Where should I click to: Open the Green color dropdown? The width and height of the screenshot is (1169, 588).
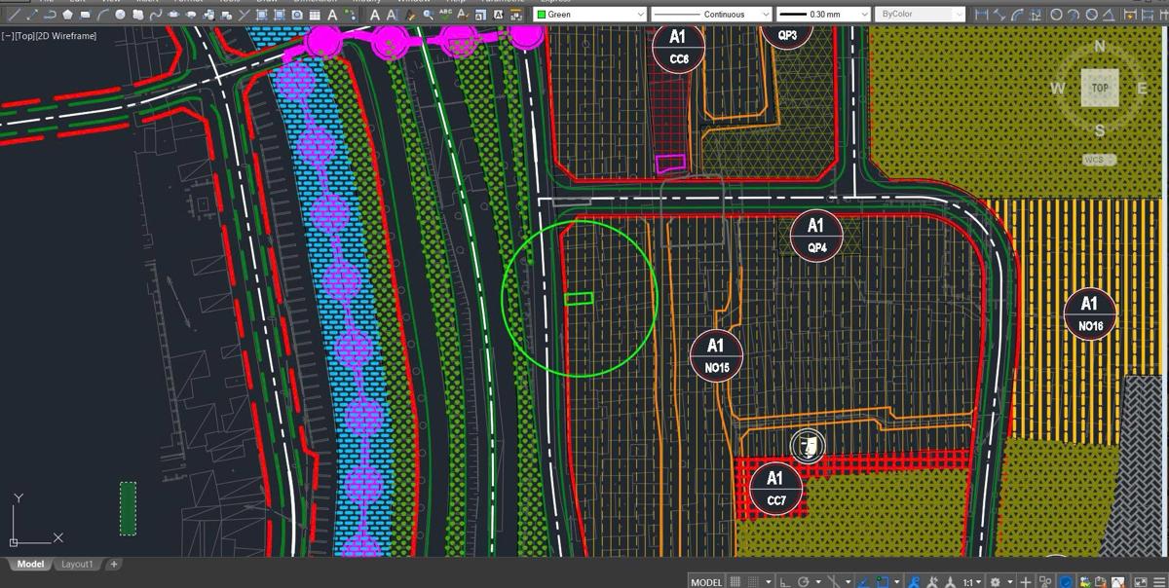[x=590, y=15]
